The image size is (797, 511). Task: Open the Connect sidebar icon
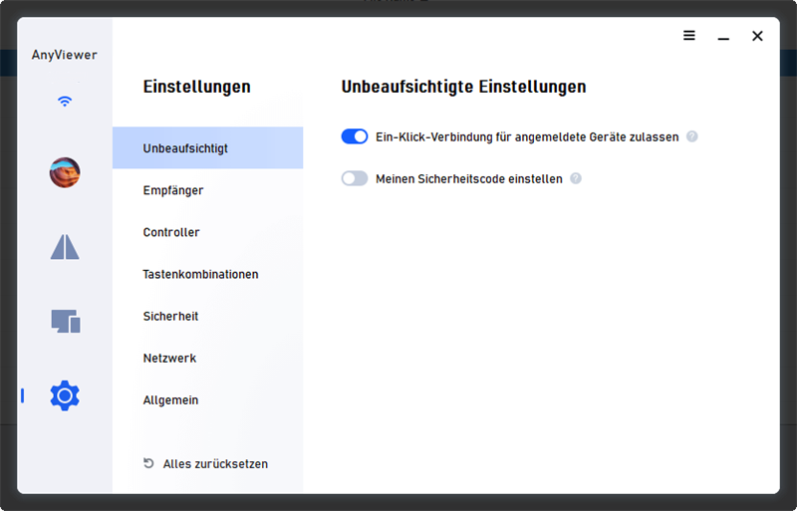click(65, 246)
